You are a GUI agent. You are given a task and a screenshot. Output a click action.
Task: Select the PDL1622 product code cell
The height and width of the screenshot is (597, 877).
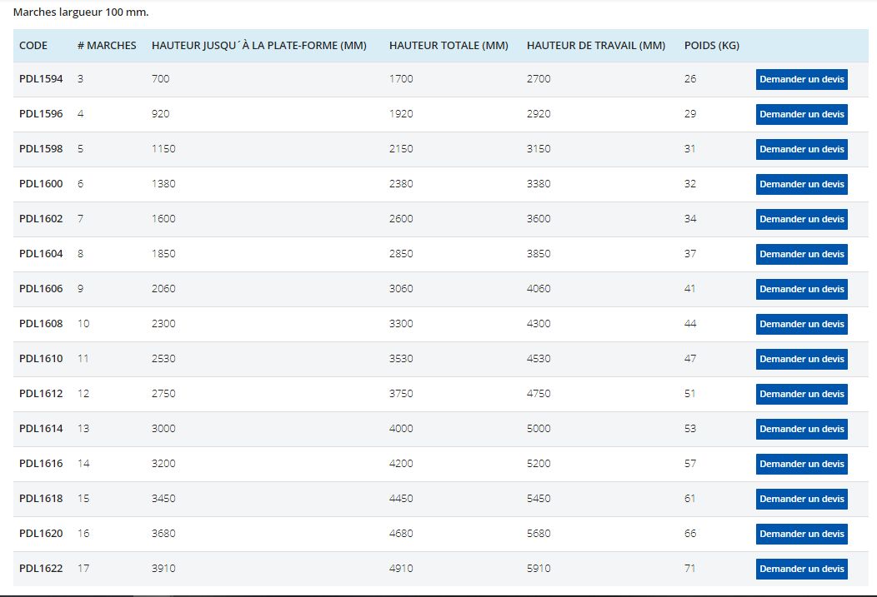[x=41, y=568]
